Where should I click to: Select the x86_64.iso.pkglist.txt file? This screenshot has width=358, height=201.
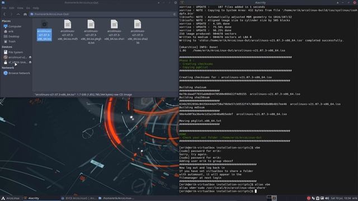(x=91, y=32)
